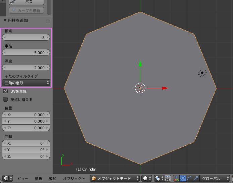Click the 位置 Z value field
This screenshot has width=233, height=183.
tap(26, 128)
